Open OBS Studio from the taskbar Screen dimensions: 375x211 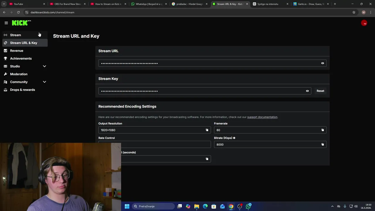[240, 206]
